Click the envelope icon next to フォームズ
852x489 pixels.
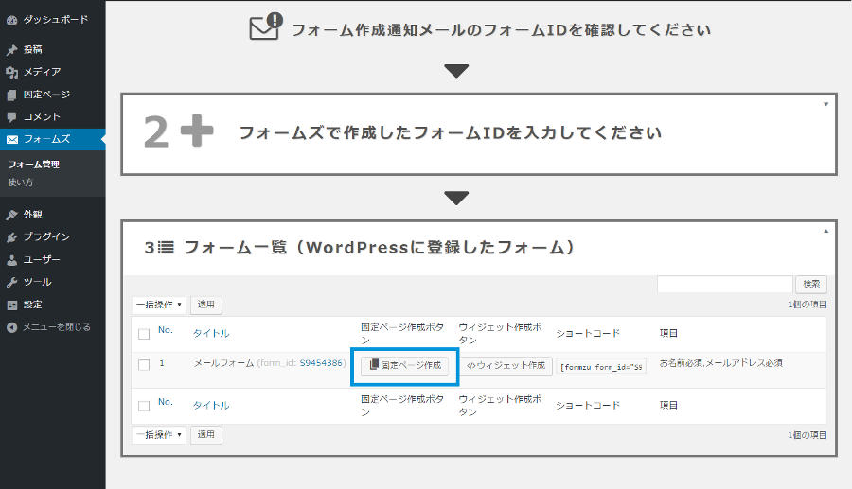click(12, 139)
